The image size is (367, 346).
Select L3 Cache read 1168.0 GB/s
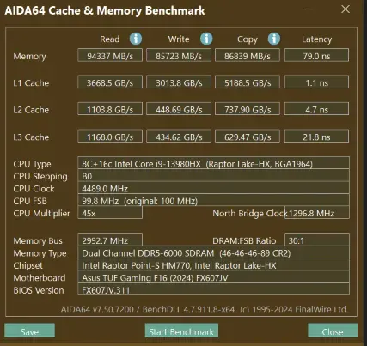pos(110,137)
